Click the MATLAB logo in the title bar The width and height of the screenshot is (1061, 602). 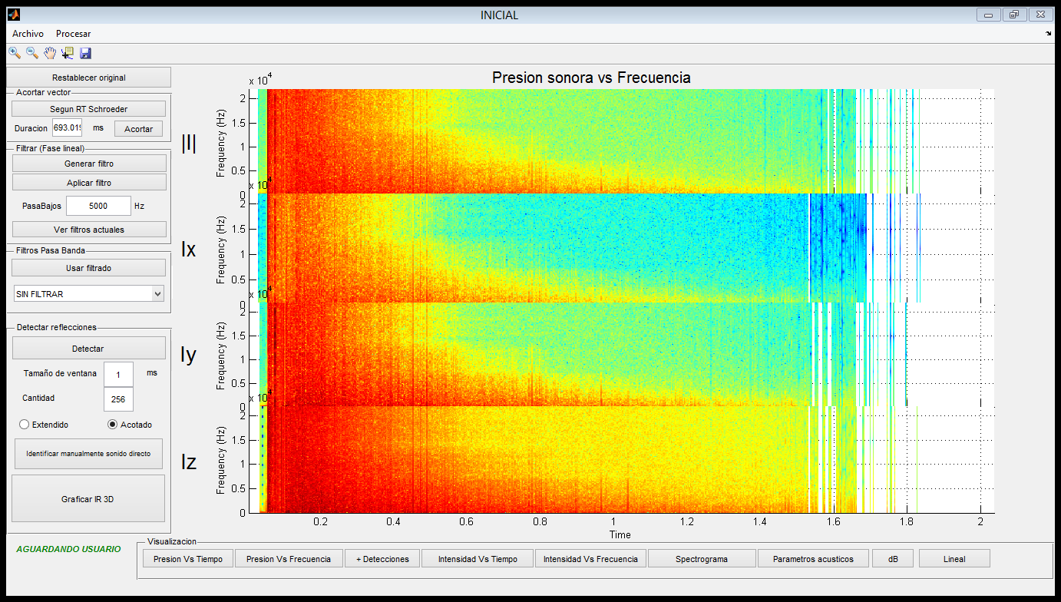coord(14,15)
